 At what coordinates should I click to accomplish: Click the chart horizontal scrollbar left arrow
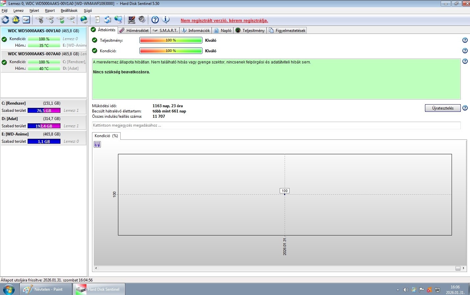click(x=96, y=268)
